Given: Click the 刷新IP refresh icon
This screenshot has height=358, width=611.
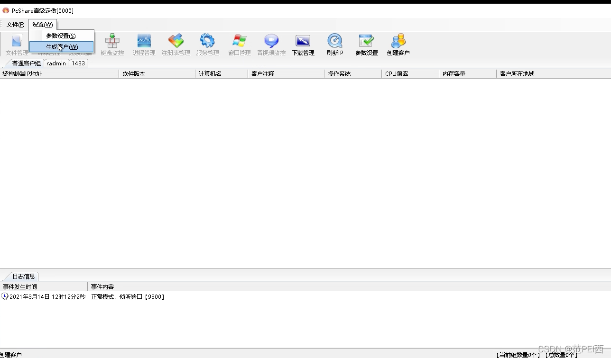Looking at the screenshot, I should 335,45.
